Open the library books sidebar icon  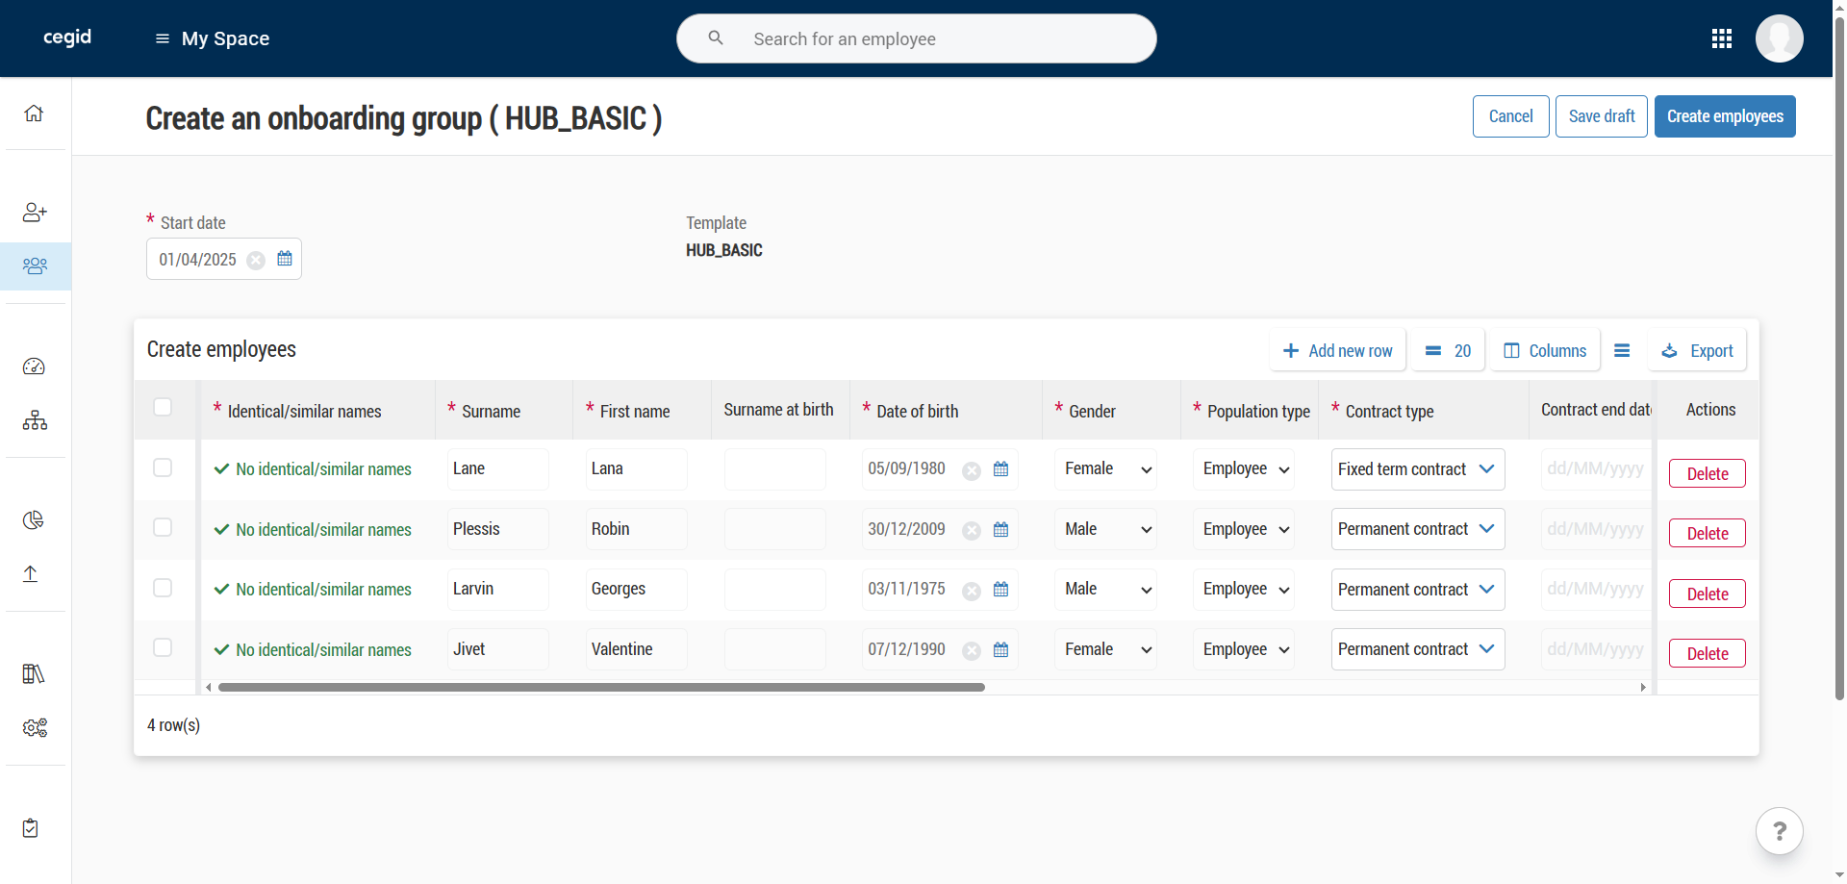coord(34,674)
